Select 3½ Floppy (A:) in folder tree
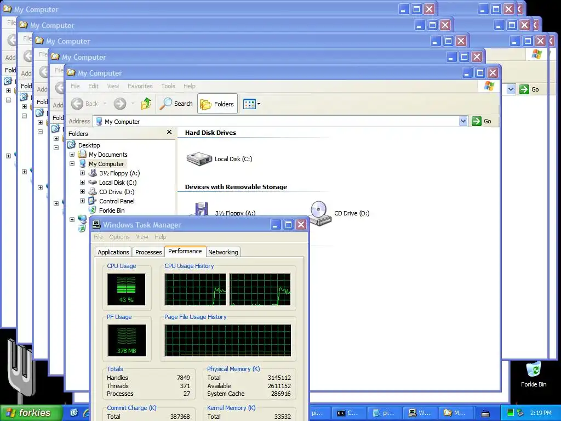Viewport: 561px width, 421px height. (x=119, y=173)
